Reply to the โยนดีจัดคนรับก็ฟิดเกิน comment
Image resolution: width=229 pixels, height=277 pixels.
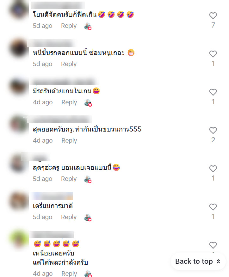[69, 26]
